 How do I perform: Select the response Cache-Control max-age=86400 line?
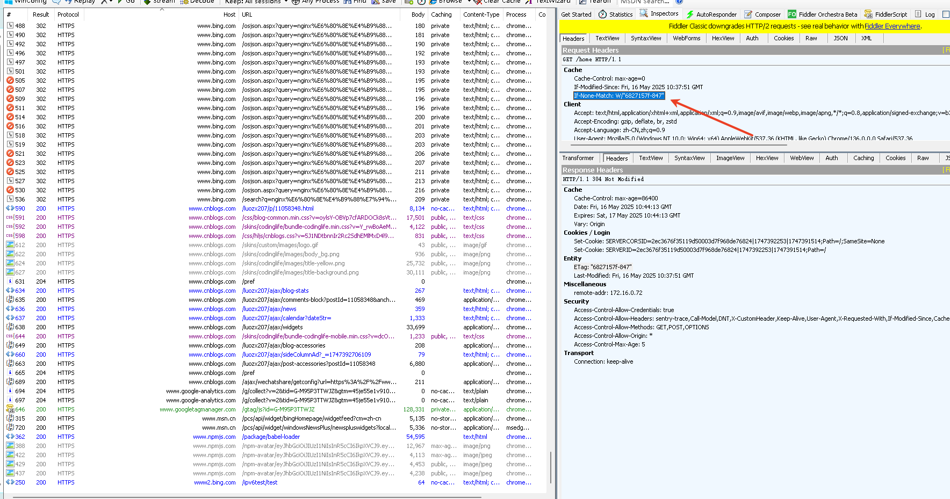pos(615,198)
